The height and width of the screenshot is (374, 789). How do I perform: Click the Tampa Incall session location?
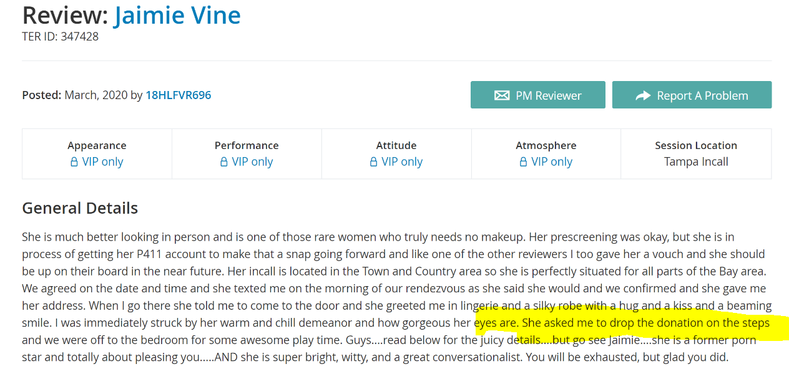coord(696,162)
